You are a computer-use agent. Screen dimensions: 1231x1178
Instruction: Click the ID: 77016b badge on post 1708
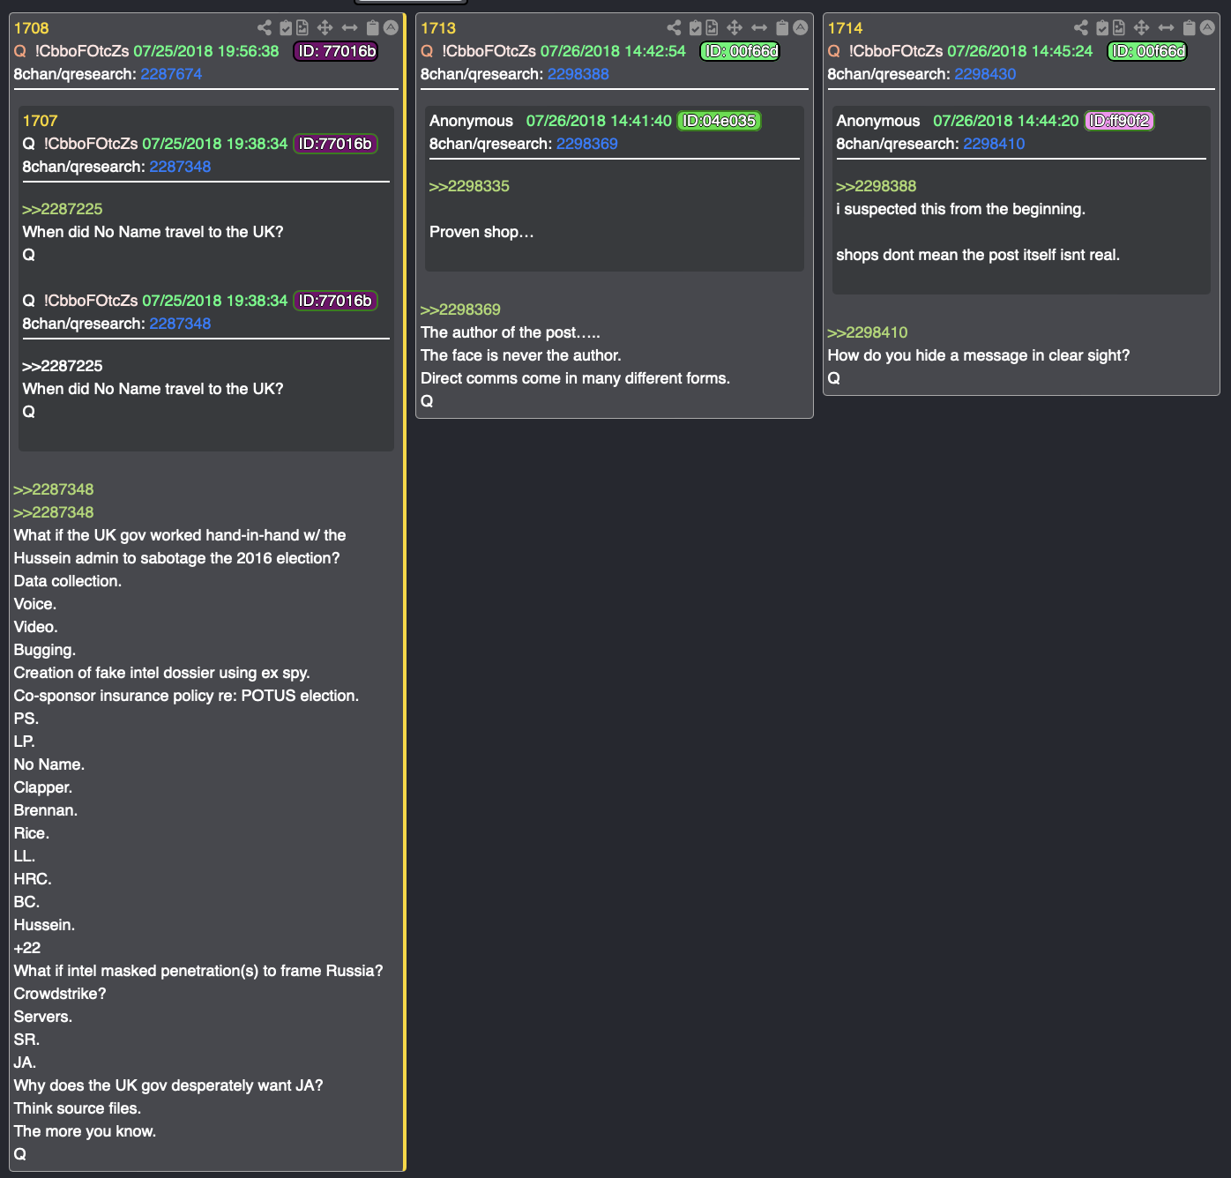tap(336, 51)
